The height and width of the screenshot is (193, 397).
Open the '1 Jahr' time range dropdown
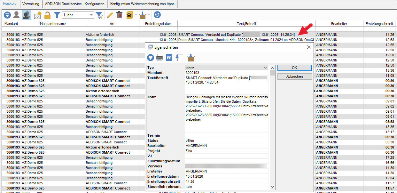(x=78, y=15)
